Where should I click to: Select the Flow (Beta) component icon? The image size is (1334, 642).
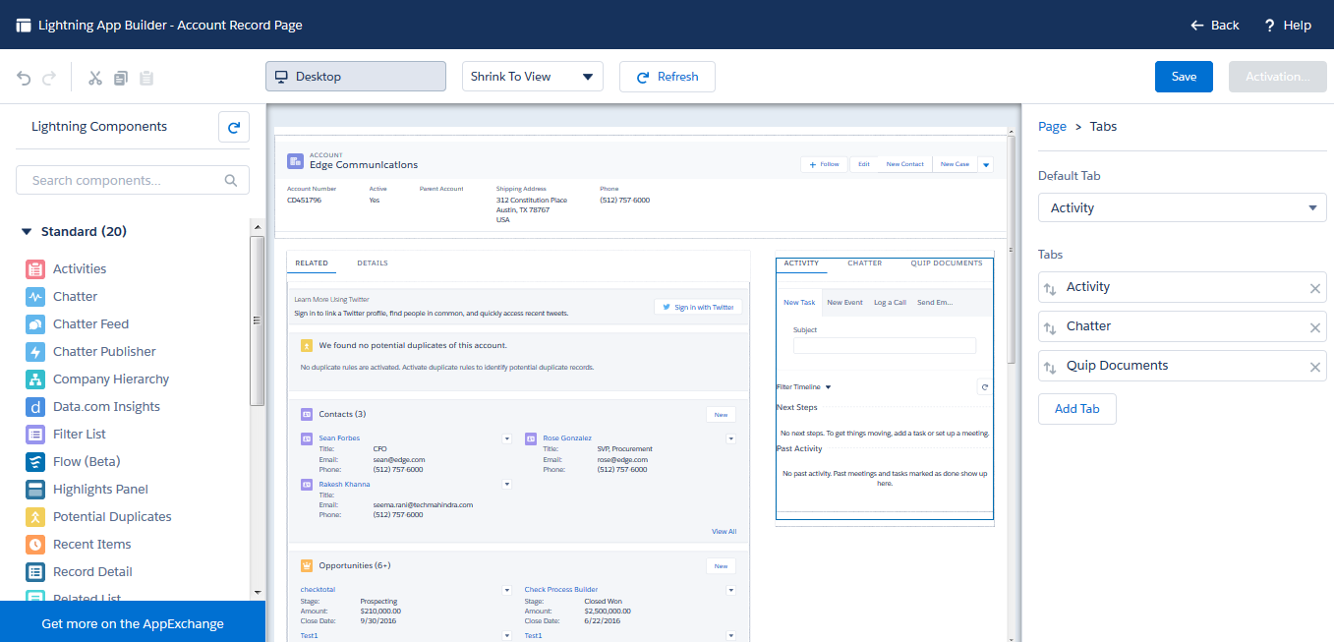(x=34, y=461)
